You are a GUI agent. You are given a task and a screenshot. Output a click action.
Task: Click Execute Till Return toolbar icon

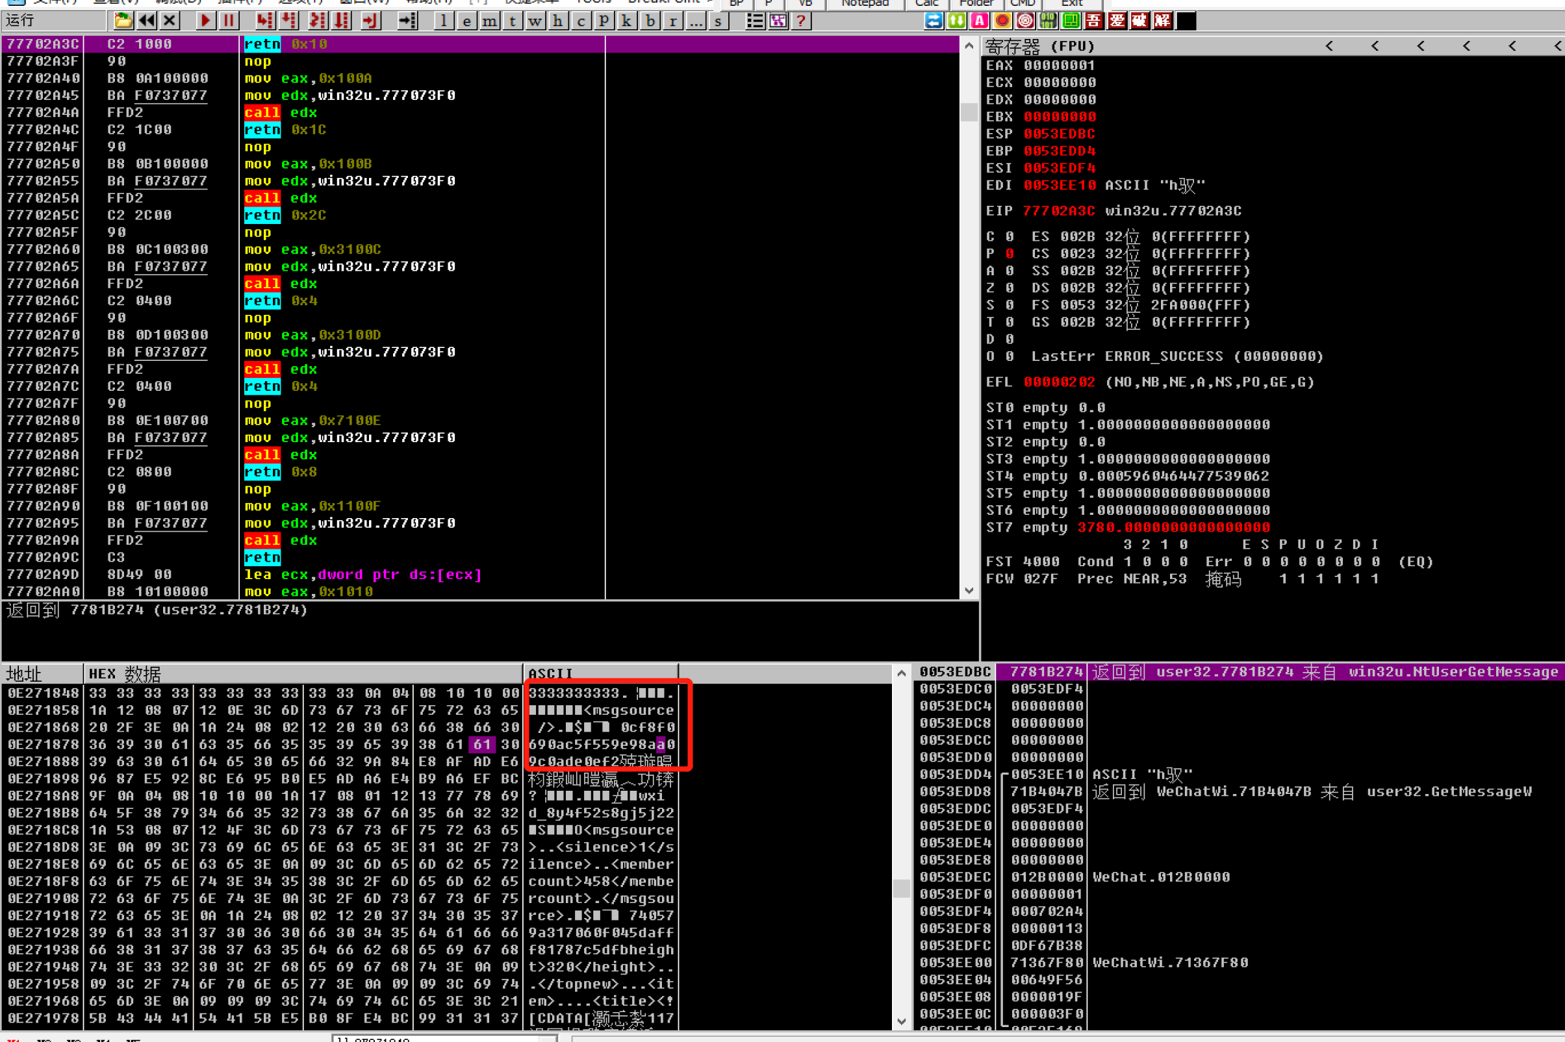tap(370, 21)
